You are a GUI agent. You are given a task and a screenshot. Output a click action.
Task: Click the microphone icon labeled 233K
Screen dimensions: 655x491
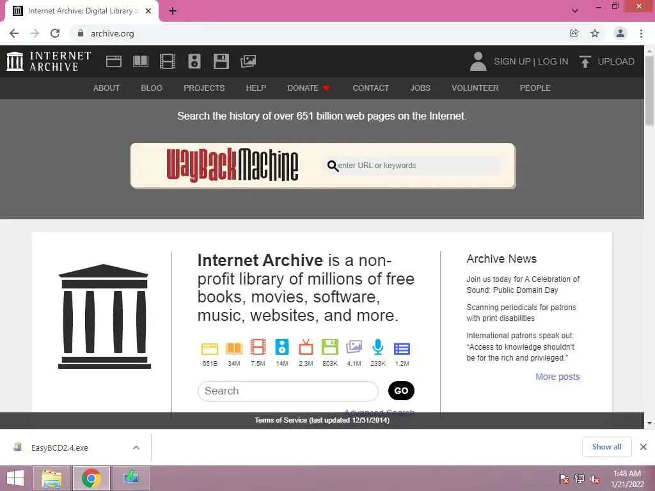[x=378, y=347]
